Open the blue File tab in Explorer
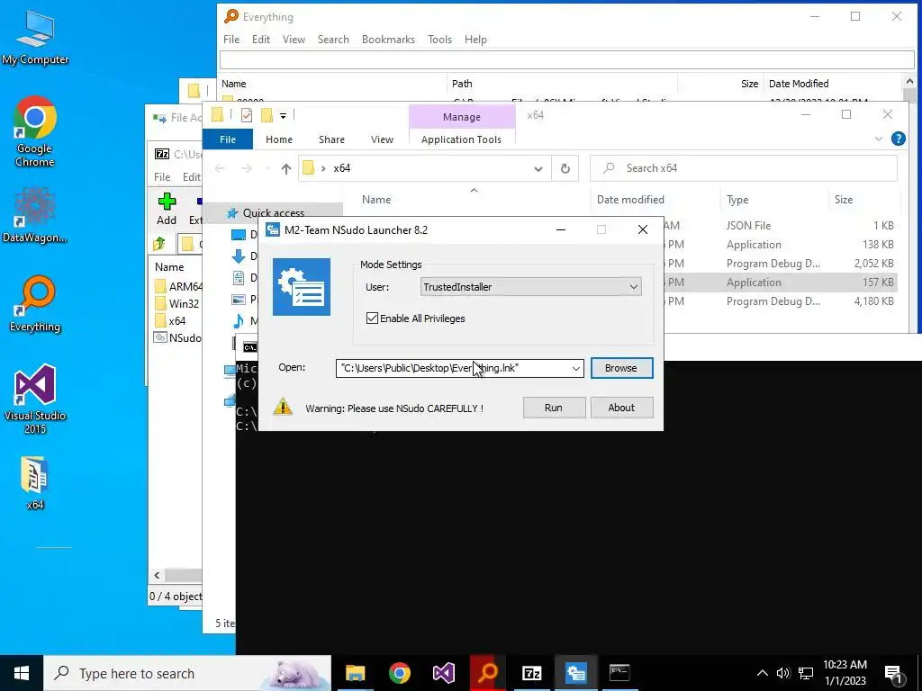The height and width of the screenshot is (691, 922). (x=228, y=139)
